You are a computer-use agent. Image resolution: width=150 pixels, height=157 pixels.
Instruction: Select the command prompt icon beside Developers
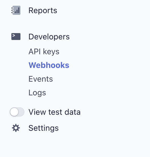pyautogui.click(x=16, y=37)
